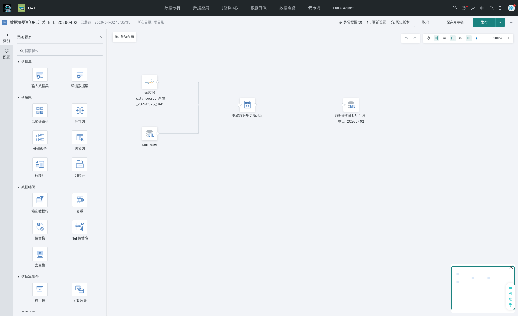Switch to the 配置 side tab
The width and height of the screenshot is (518, 316).
coord(7,53)
